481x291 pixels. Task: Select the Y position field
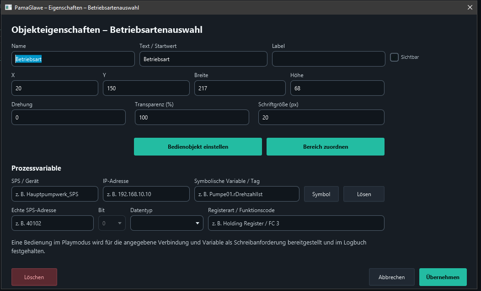point(146,88)
